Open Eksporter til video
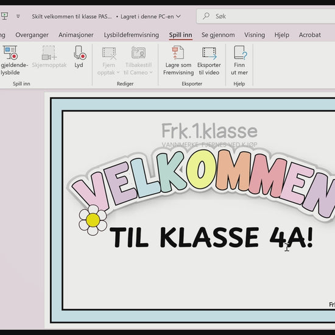The image size is (335, 335). point(209,53)
